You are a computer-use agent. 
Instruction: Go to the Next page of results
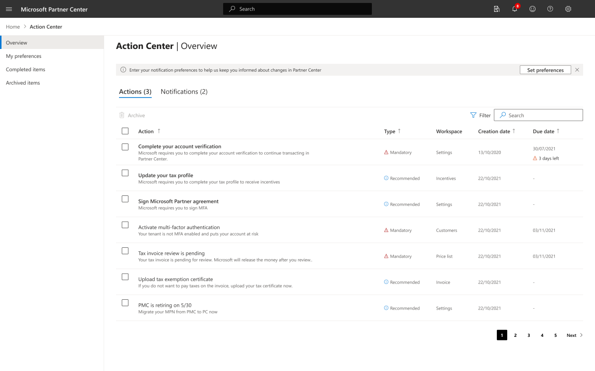pos(574,335)
